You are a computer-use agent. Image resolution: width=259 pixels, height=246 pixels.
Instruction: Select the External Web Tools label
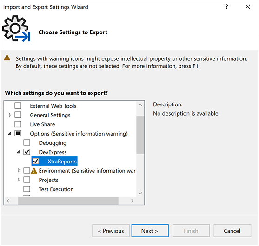[x=53, y=106]
